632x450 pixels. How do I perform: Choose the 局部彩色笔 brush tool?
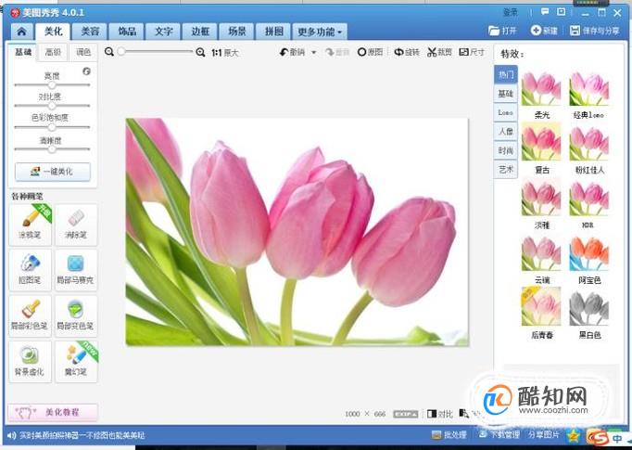(x=31, y=316)
